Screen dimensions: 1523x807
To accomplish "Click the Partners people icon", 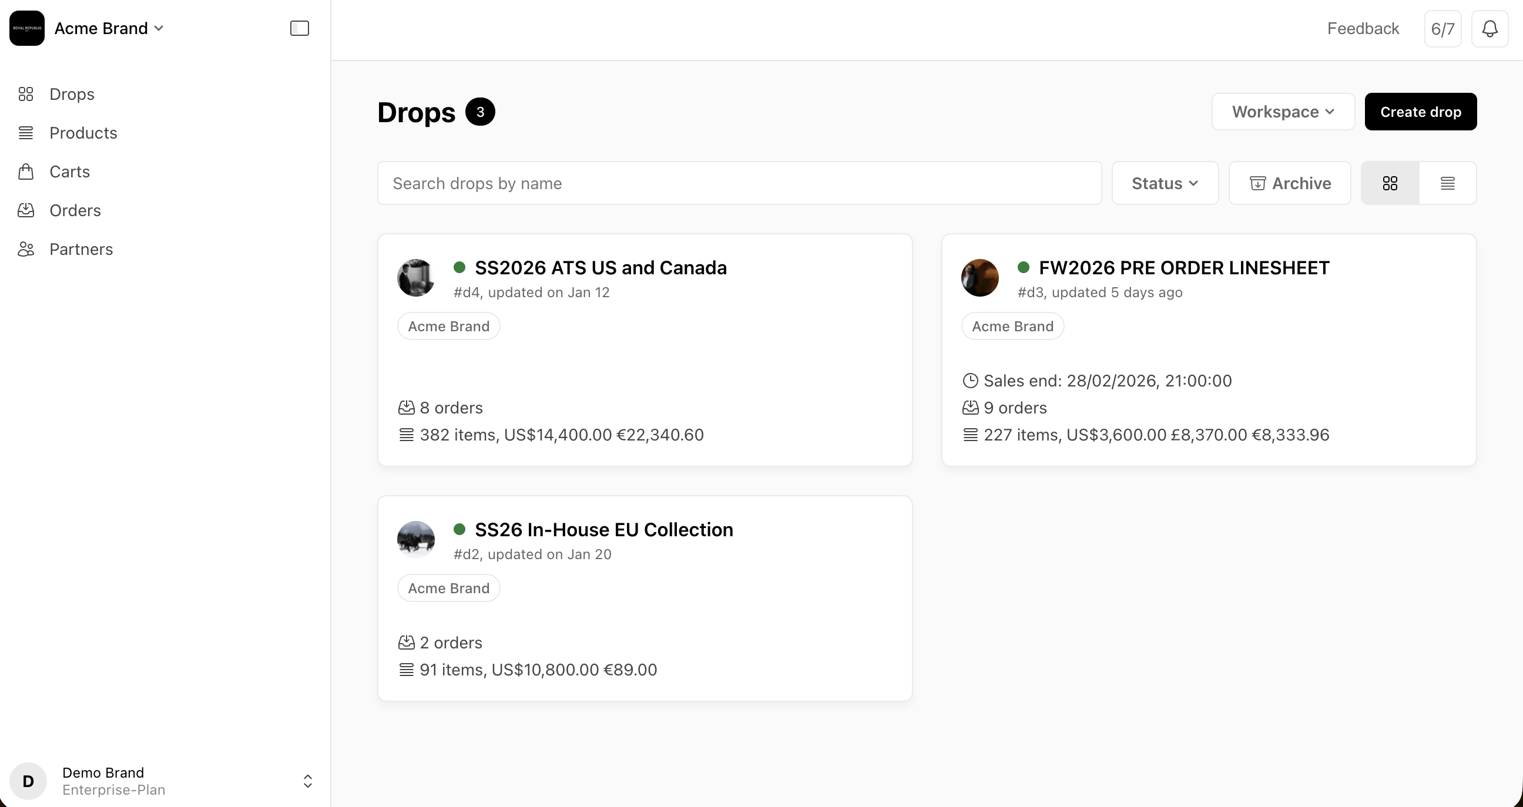I will (25, 248).
